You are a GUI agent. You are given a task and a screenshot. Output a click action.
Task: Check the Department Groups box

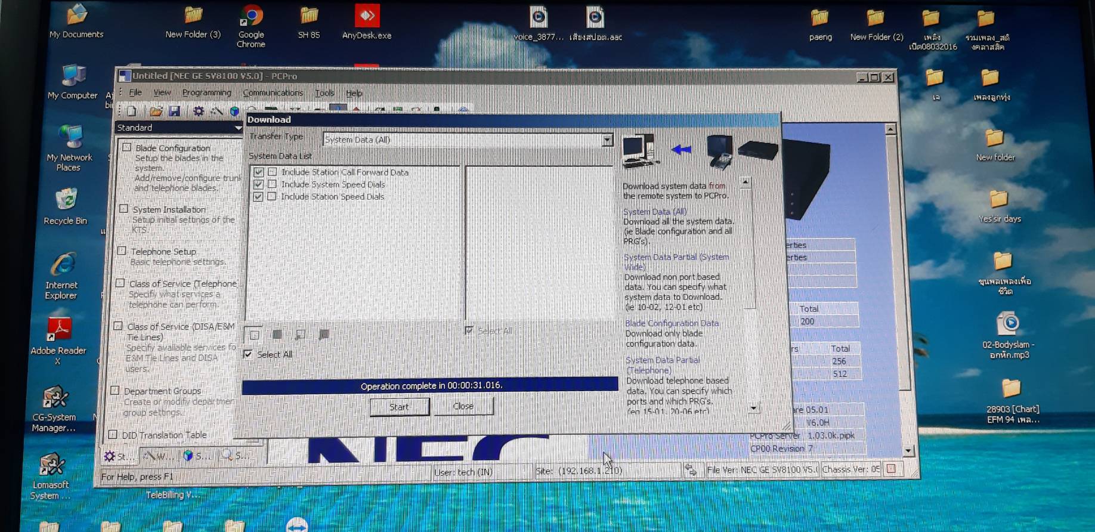[115, 390]
